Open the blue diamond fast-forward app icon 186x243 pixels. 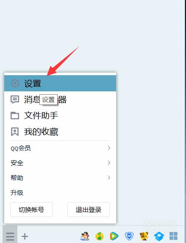[159, 236]
